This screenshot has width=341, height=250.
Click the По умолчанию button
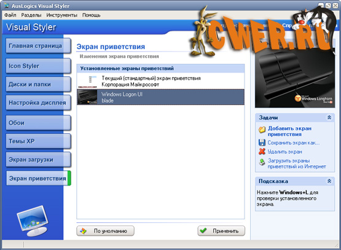pyautogui.click(x=106, y=231)
